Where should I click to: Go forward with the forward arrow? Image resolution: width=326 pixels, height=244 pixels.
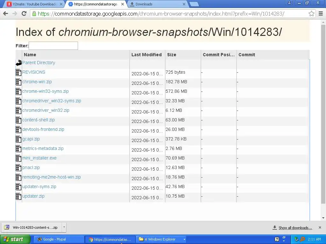[15, 14]
